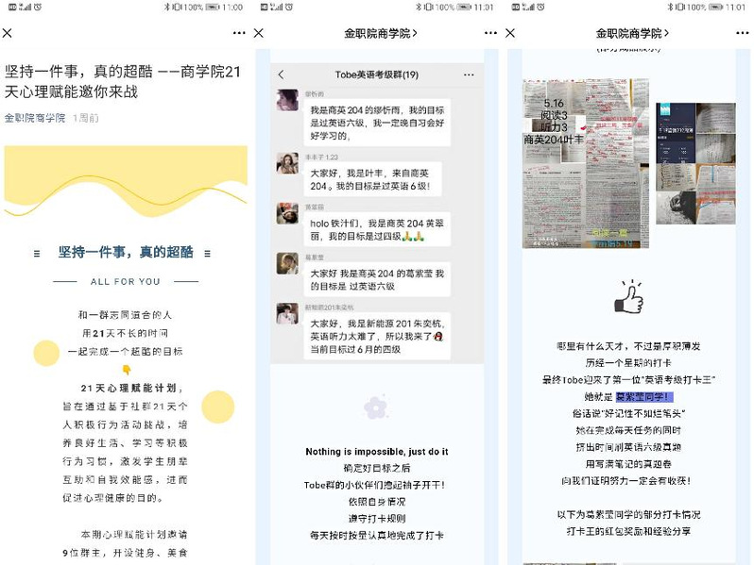Open the smaller dark study-app collage image
754x565 pixels.
695,164
